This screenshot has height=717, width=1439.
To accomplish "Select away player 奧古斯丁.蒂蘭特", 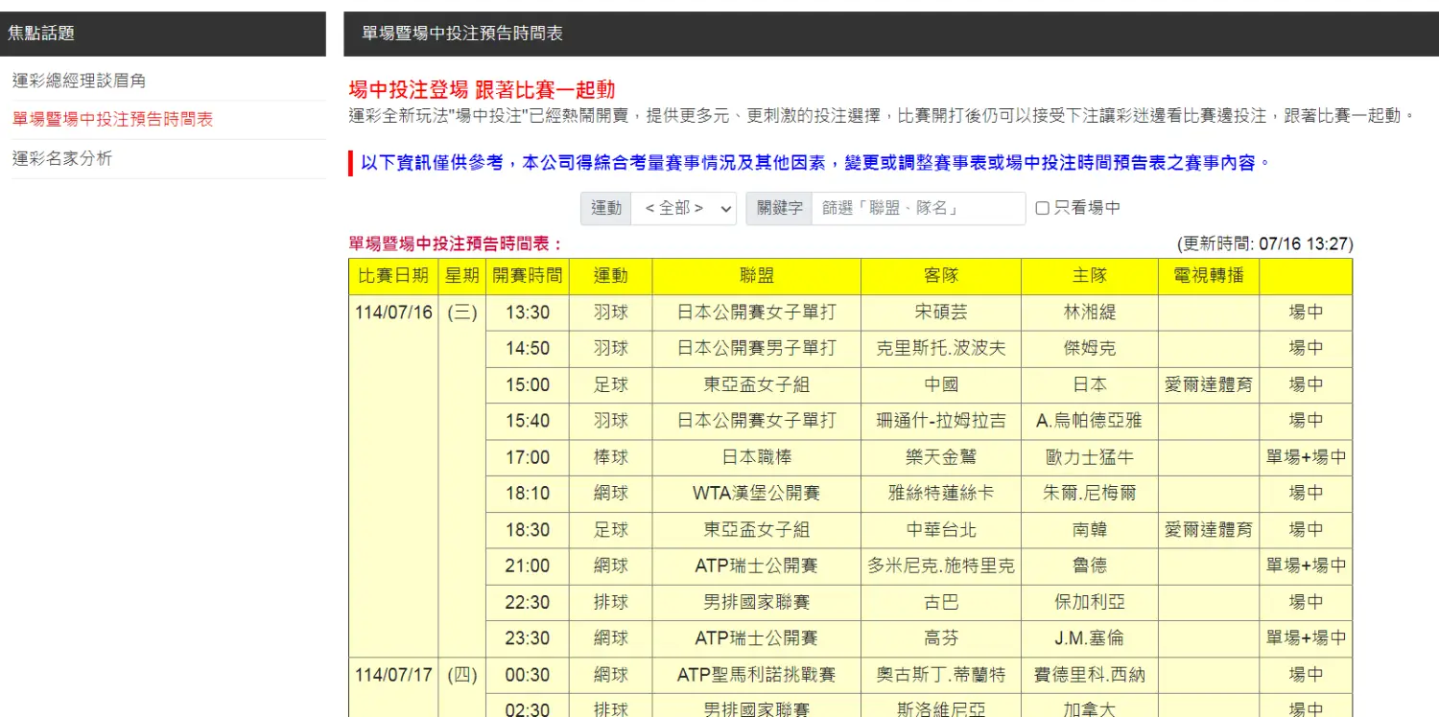I will (941, 675).
